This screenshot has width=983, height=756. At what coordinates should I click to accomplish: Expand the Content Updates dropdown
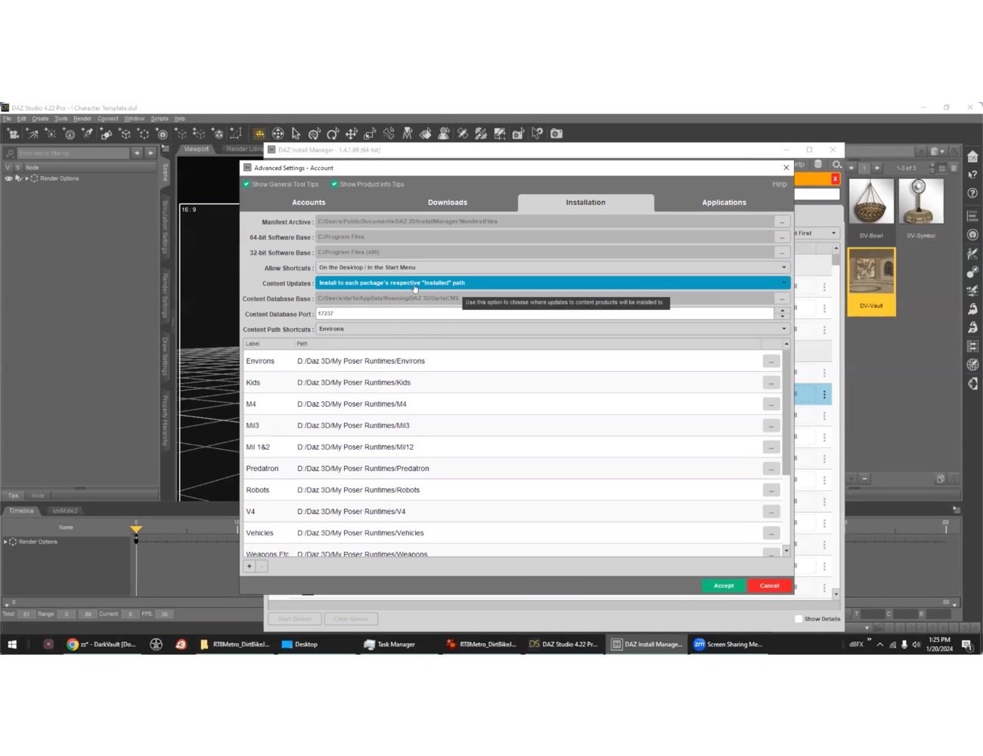coord(784,282)
